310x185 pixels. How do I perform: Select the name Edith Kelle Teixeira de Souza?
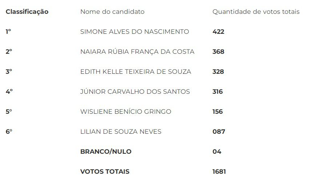coord(136,72)
